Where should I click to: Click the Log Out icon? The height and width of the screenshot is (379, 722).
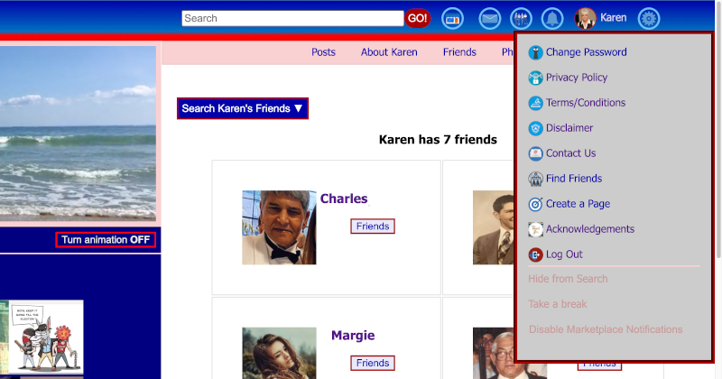coord(535,254)
